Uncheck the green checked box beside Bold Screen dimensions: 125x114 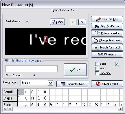117,64
